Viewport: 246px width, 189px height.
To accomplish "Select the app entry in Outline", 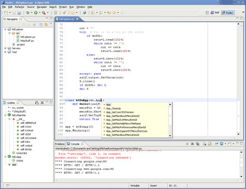I will [14, 165].
